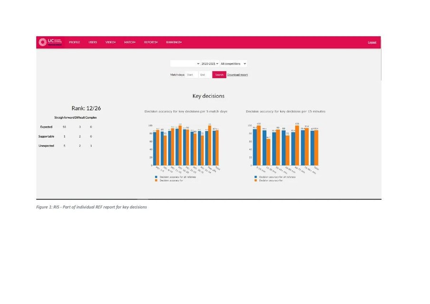Click the per 5 match days chart title

tap(186, 111)
